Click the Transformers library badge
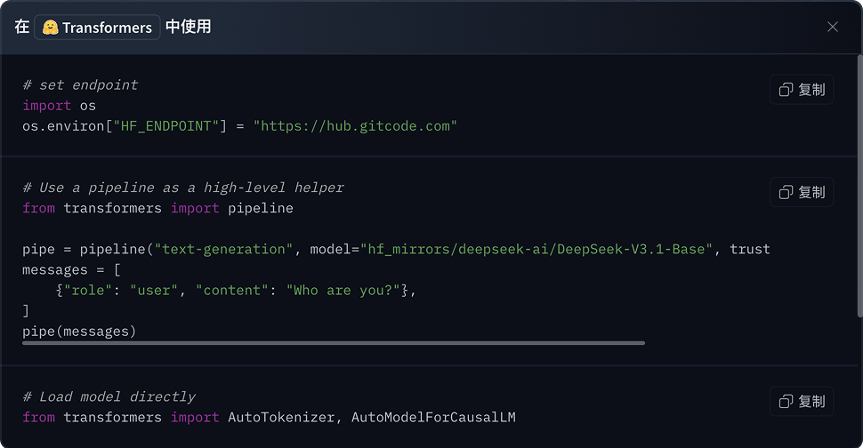Viewport: 863px width, 448px height. 98,28
